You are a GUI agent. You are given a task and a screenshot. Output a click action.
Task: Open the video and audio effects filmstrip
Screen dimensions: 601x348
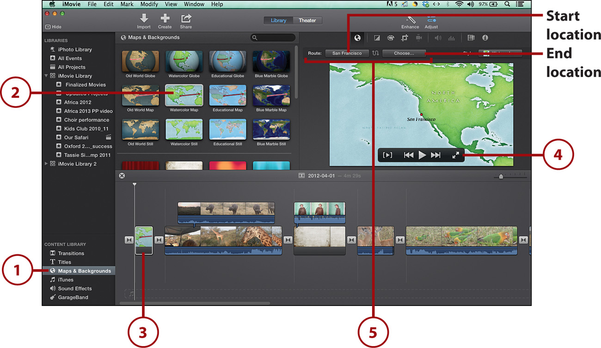click(471, 38)
